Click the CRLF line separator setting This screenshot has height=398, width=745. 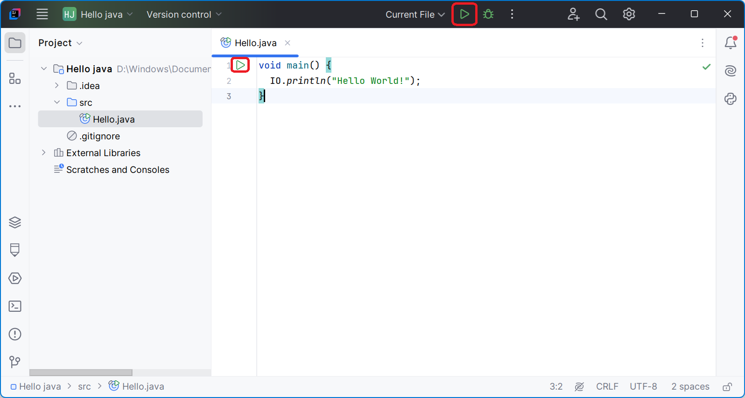[607, 387]
